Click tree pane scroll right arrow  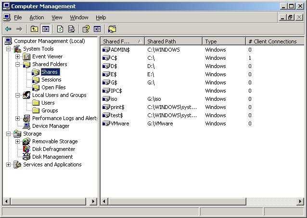click(93, 201)
